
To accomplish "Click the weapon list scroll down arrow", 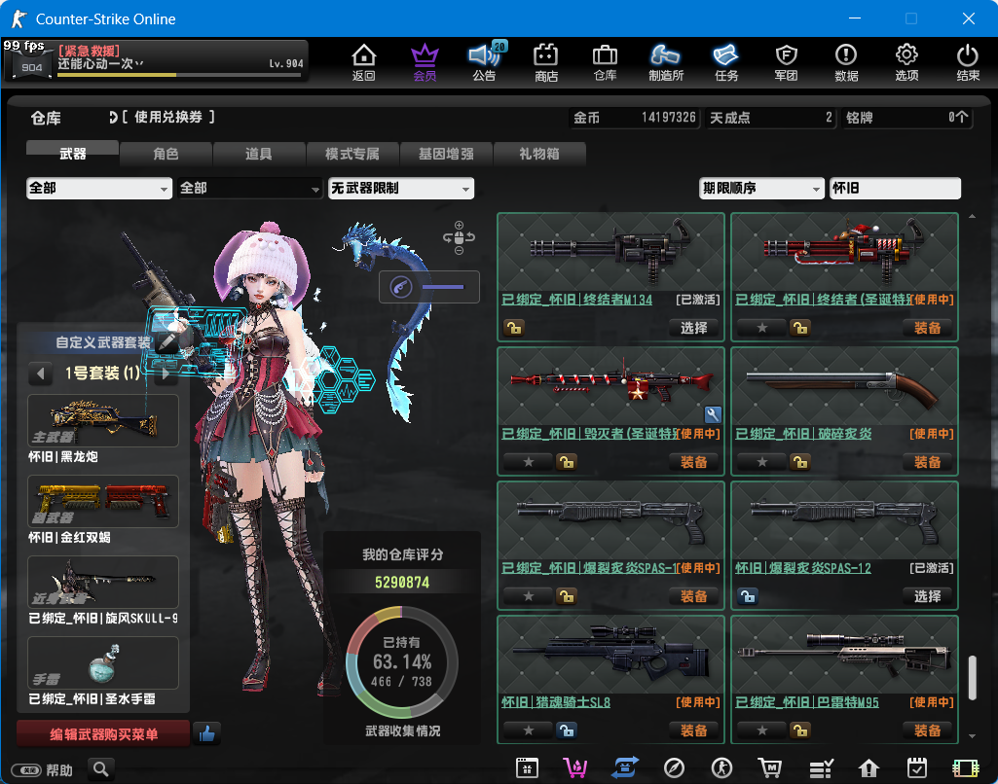I will coord(972,736).
